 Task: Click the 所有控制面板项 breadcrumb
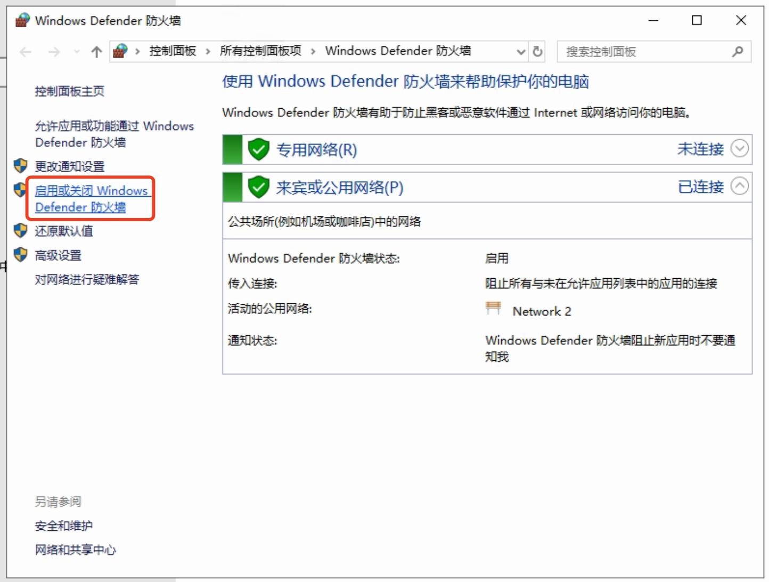pos(260,51)
